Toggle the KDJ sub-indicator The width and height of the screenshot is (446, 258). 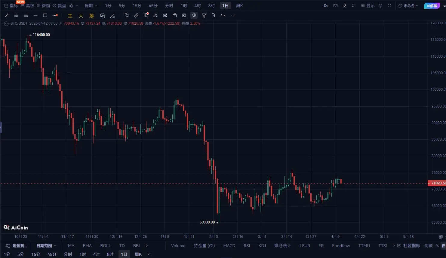coord(262,246)
